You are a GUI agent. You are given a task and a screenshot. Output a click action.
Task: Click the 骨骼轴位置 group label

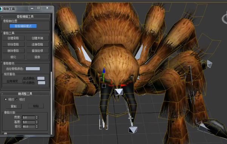pyautogui.click(x=10, y=21)
